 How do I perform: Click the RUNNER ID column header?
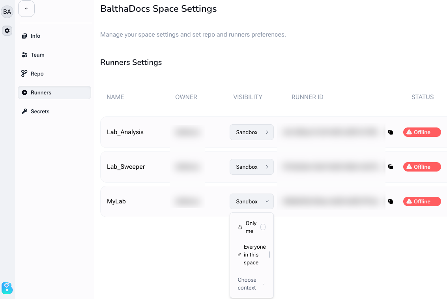[x=307, y=97]
